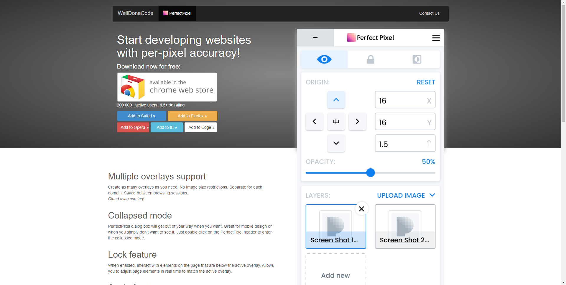The image size is (566, 285).
Task: Click the Lock feature heading
Action: coord(132,255)
